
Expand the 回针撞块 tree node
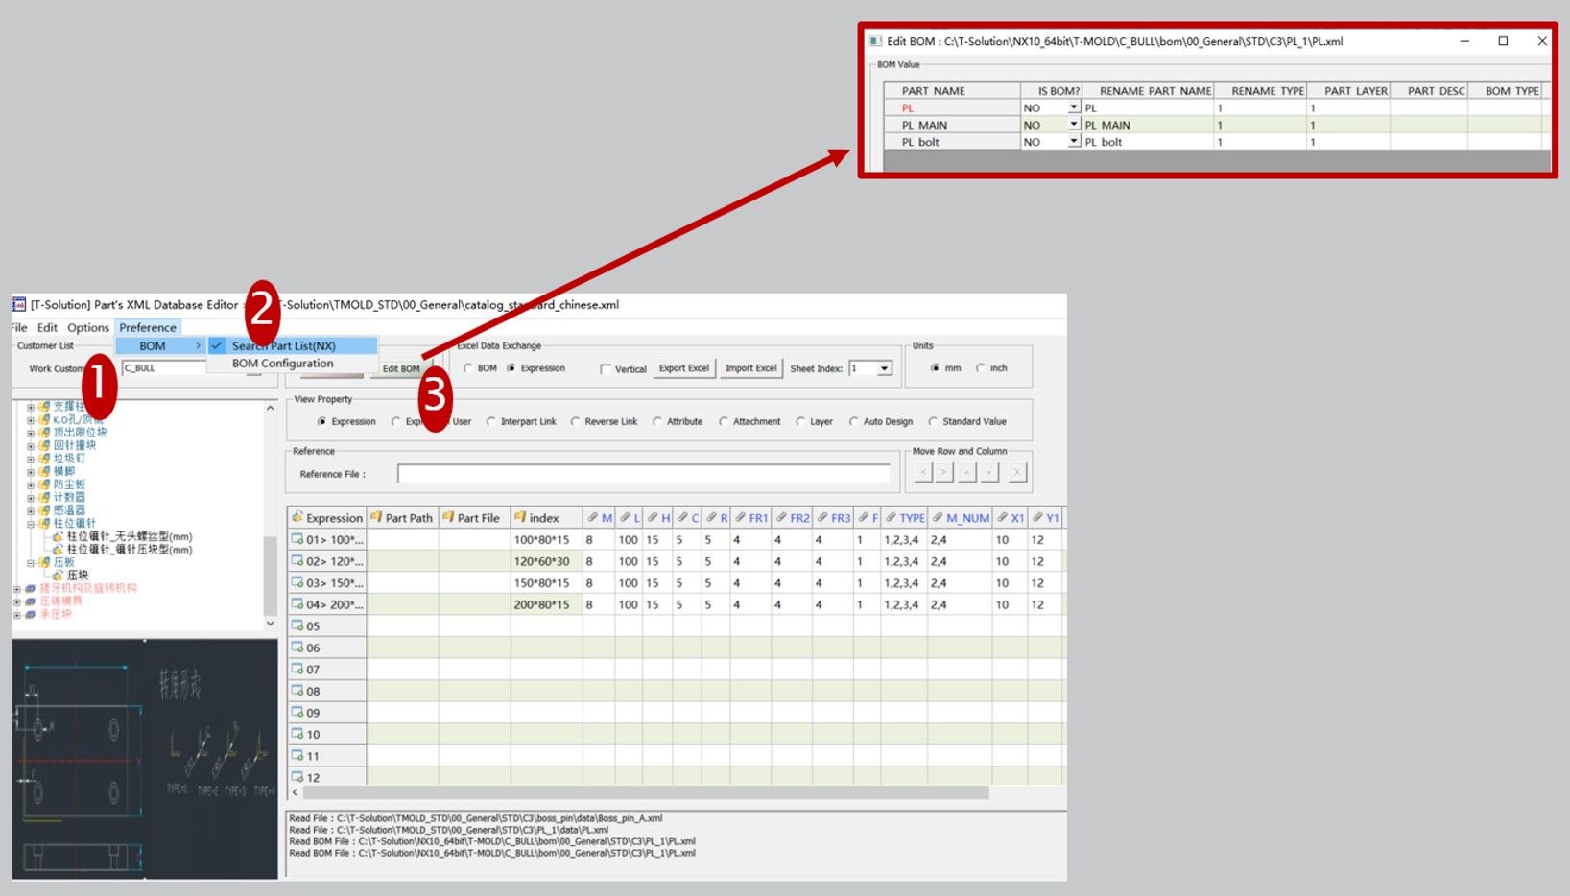[x=31, y=446]
